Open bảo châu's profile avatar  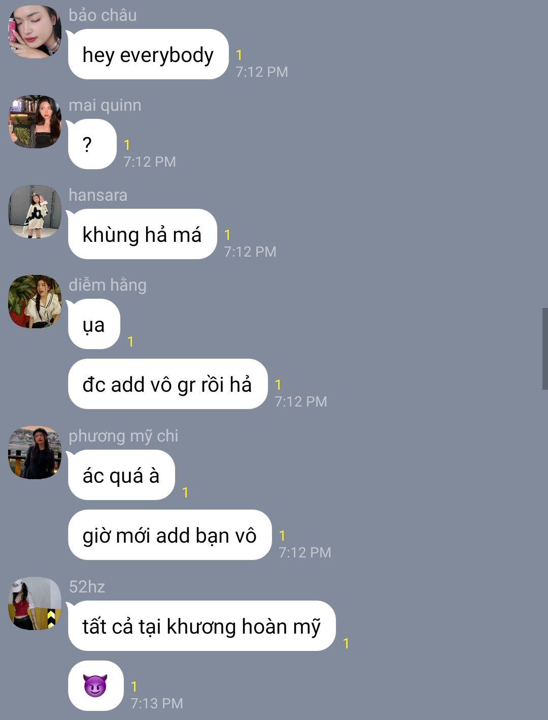(x=35, y=32)
